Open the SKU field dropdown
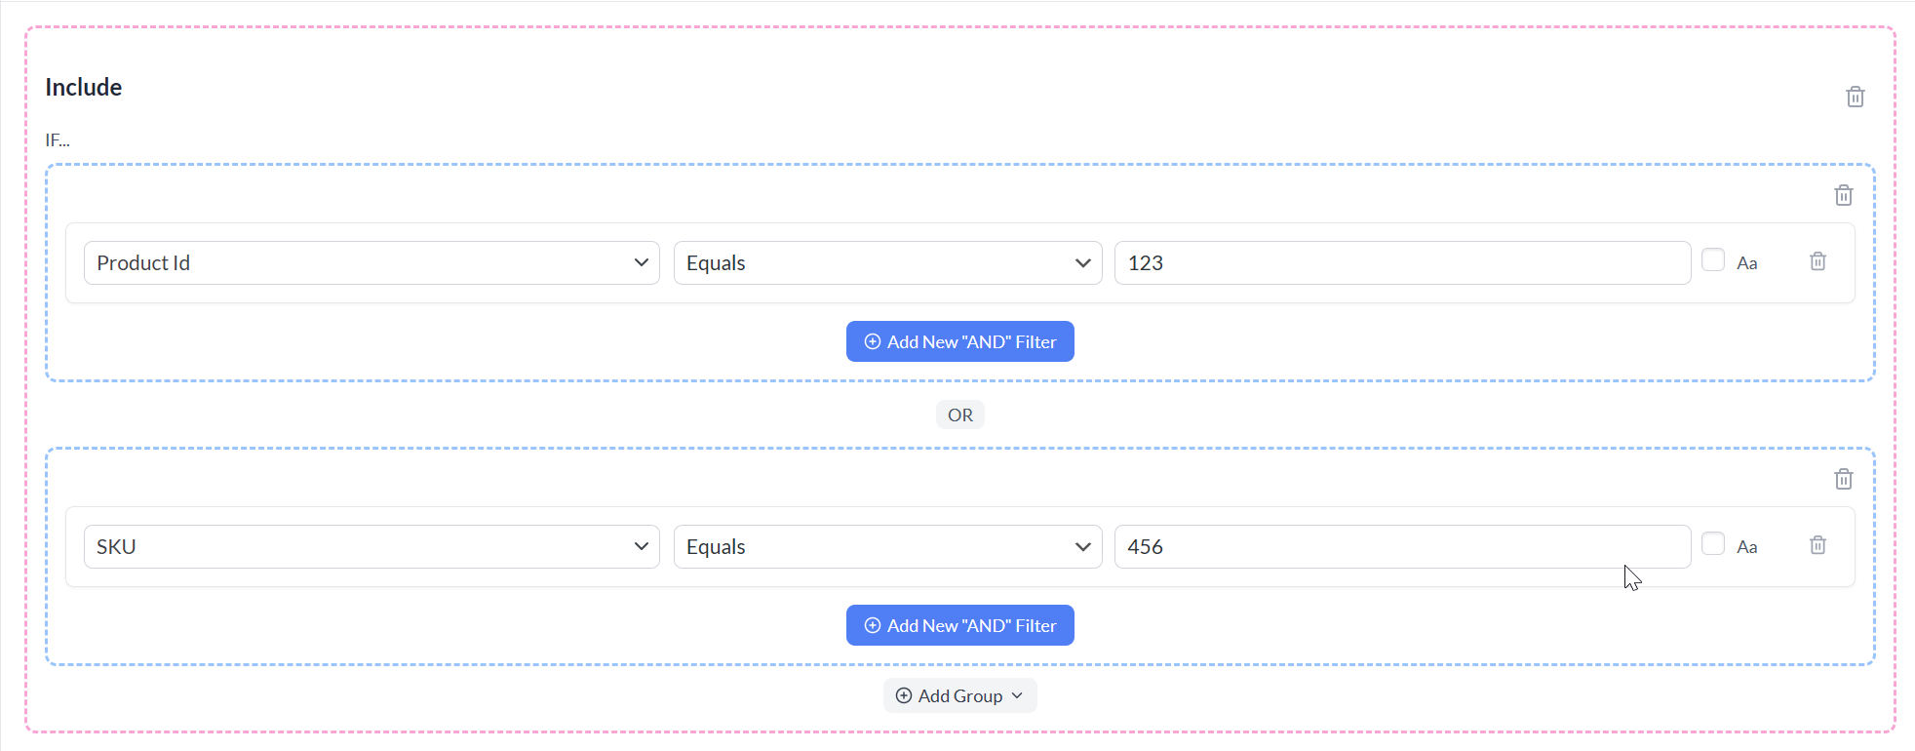Viewport: 1915px width, 751px height. tap(371, 547)
